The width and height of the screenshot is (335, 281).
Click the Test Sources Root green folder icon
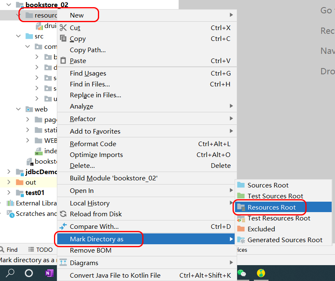(241, 196)
